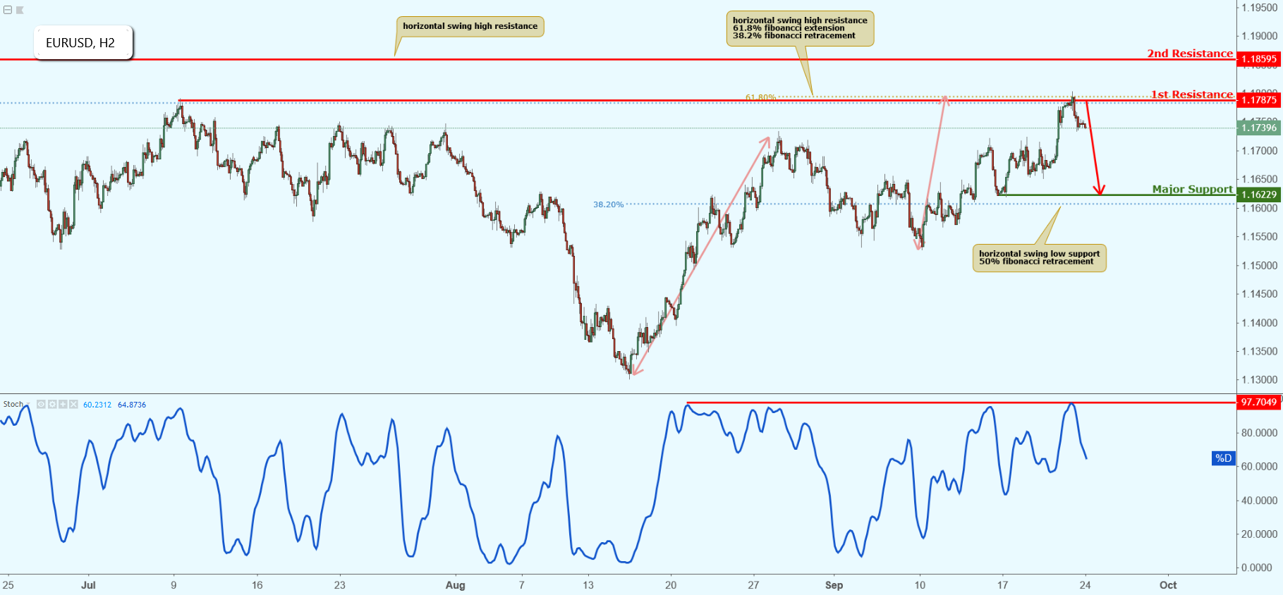Click the Oct date on time axis
Viewport: 1283px width, 595px height.
pos(1168,585)
